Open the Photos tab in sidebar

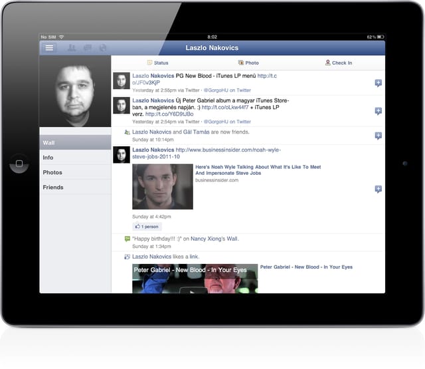coord(75,172)
